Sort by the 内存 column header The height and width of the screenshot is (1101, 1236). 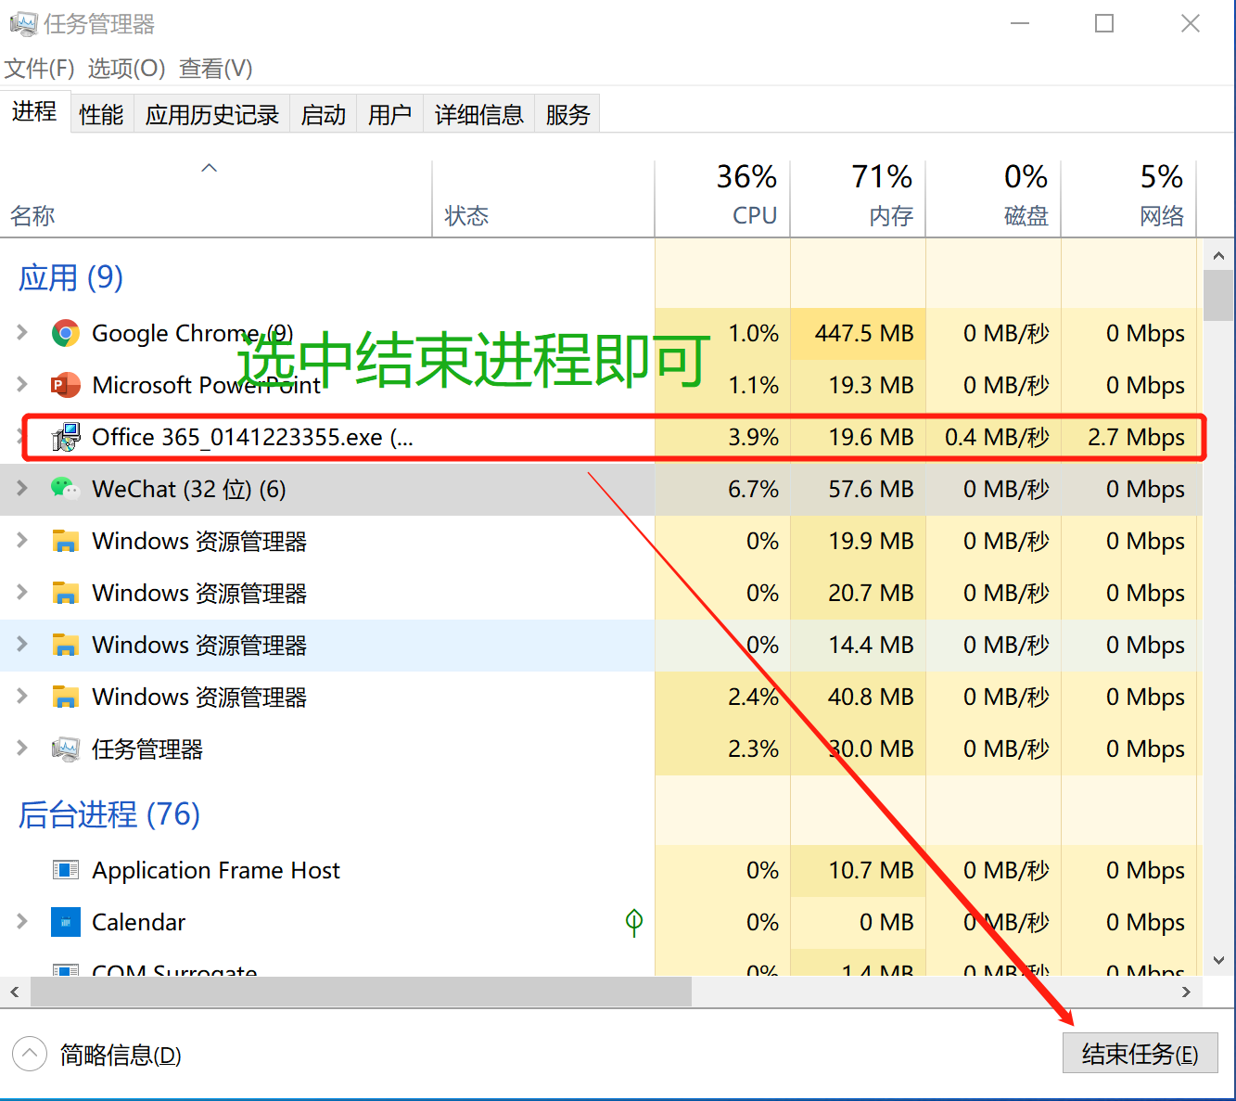858,198
